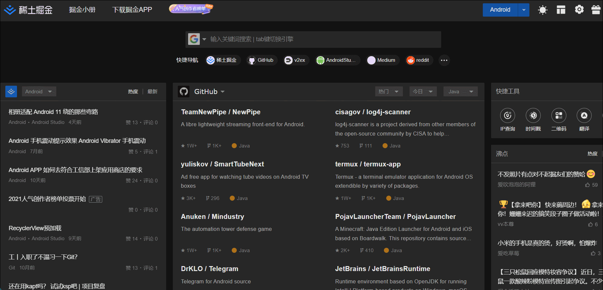Switch left panel to 热度 sorting
Viewport: 603px width, 290px height.
[133, 92]
